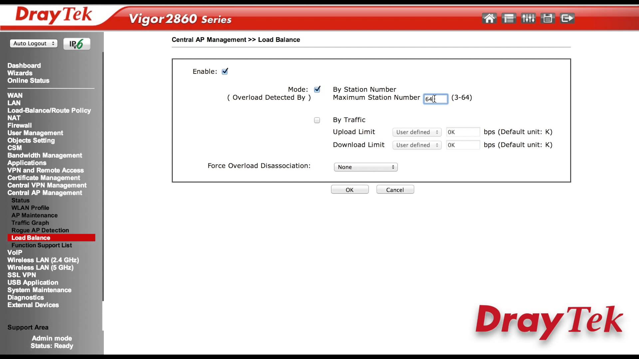The width and height of the screenshot is (639, 359).
Task: Click the IPv6 icon button
Action: tap(77, 44)
